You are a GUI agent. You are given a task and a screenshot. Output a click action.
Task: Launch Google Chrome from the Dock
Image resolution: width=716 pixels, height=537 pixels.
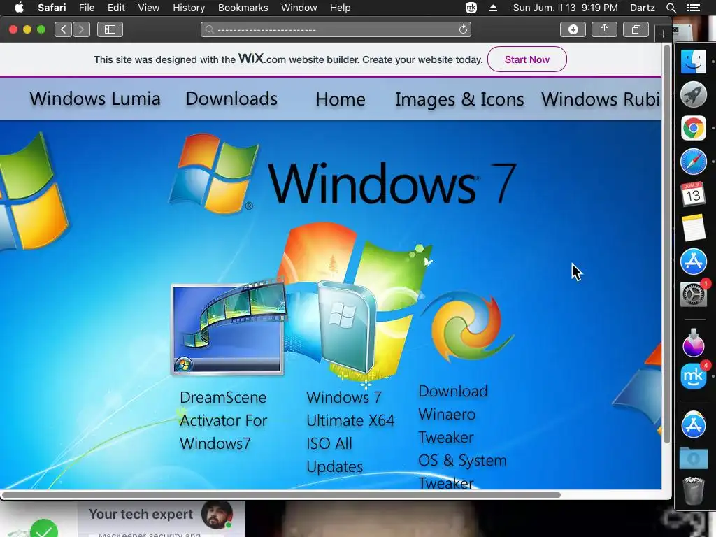(x=693, y=128)
